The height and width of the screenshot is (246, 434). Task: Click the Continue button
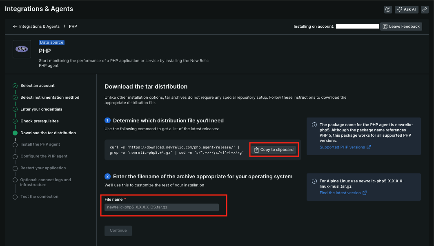click(118, 230)
